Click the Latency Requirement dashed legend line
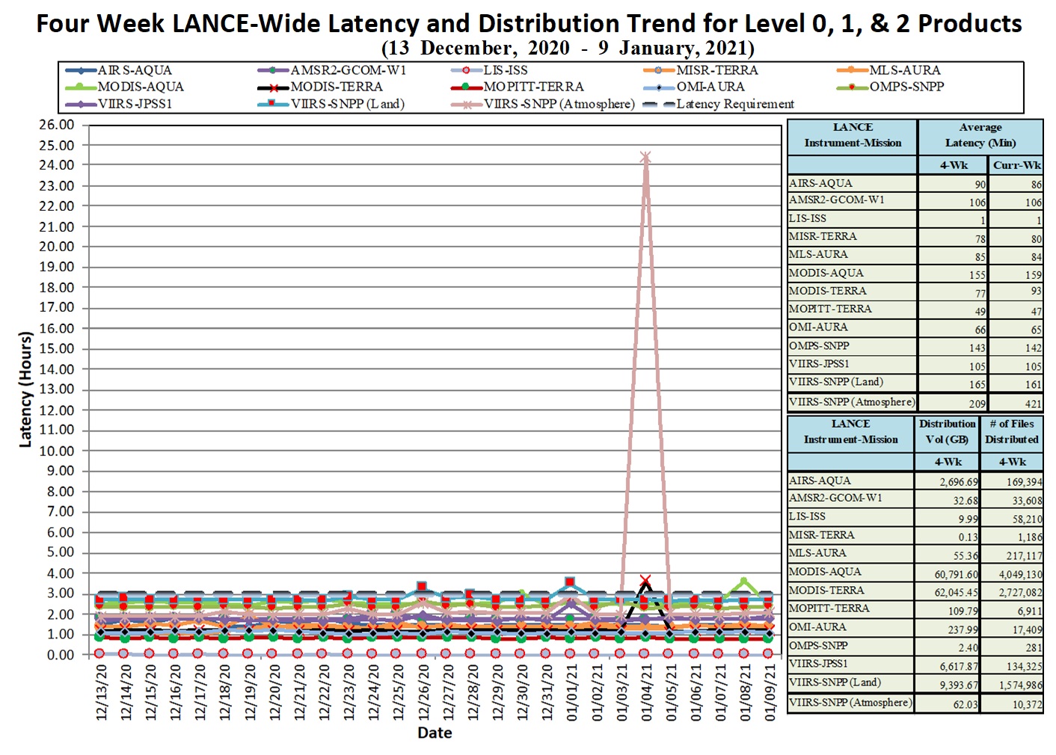The width and height of the screenshot is (1056, 755). [660, 104]
